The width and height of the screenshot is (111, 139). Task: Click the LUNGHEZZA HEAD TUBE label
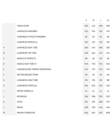pyautogui.click(x=27, y=80)
